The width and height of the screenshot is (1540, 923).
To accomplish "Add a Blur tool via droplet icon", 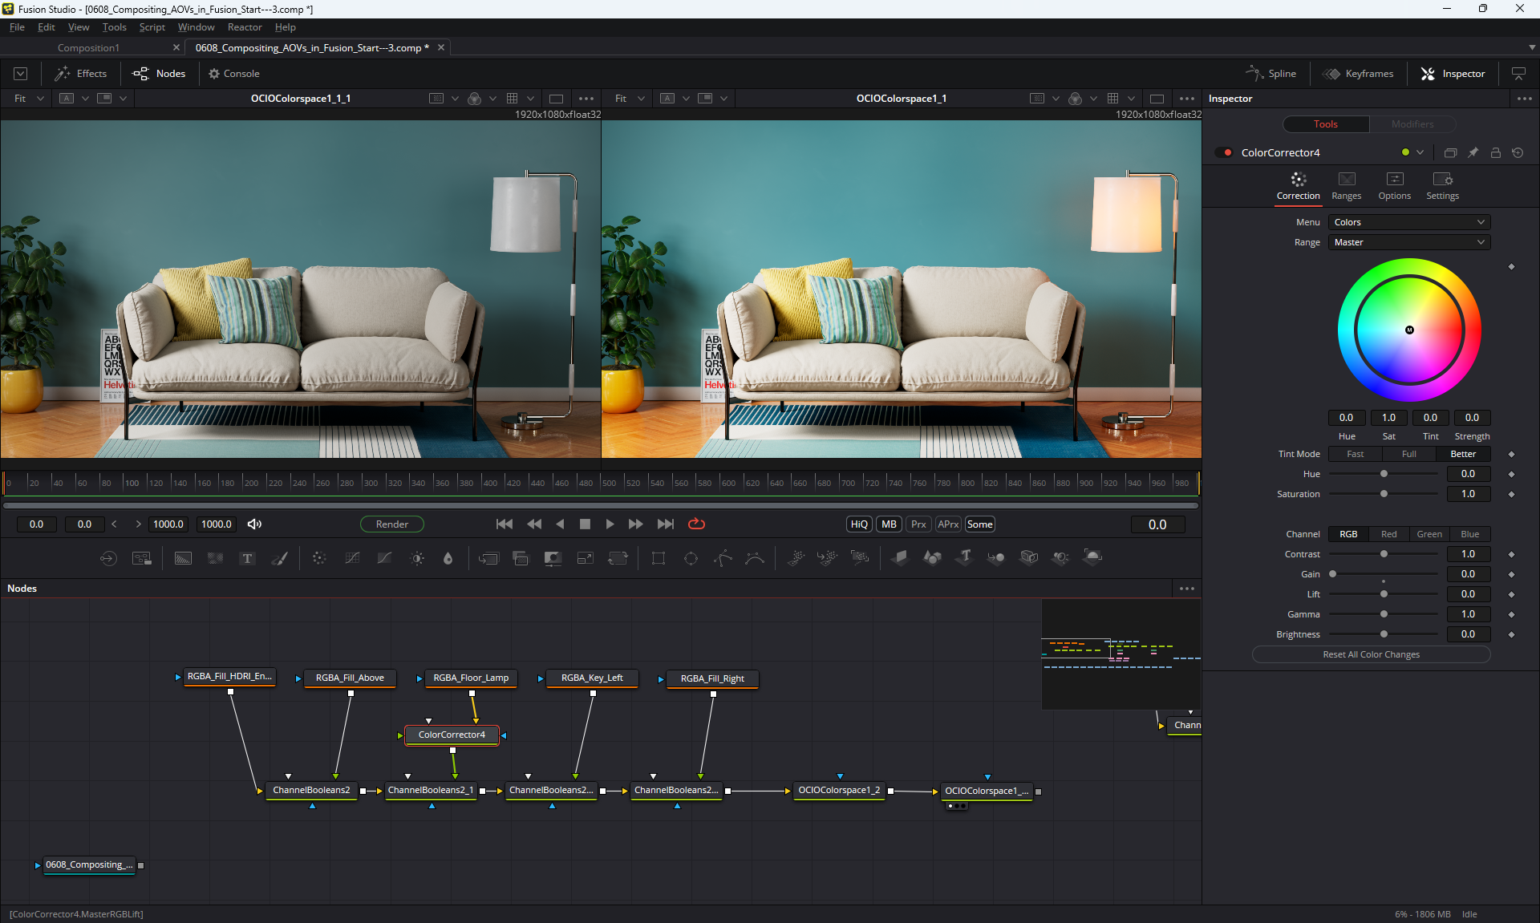I will pos(448,558).
